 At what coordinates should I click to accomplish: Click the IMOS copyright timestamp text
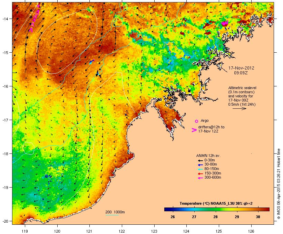(x=279, y=184)
